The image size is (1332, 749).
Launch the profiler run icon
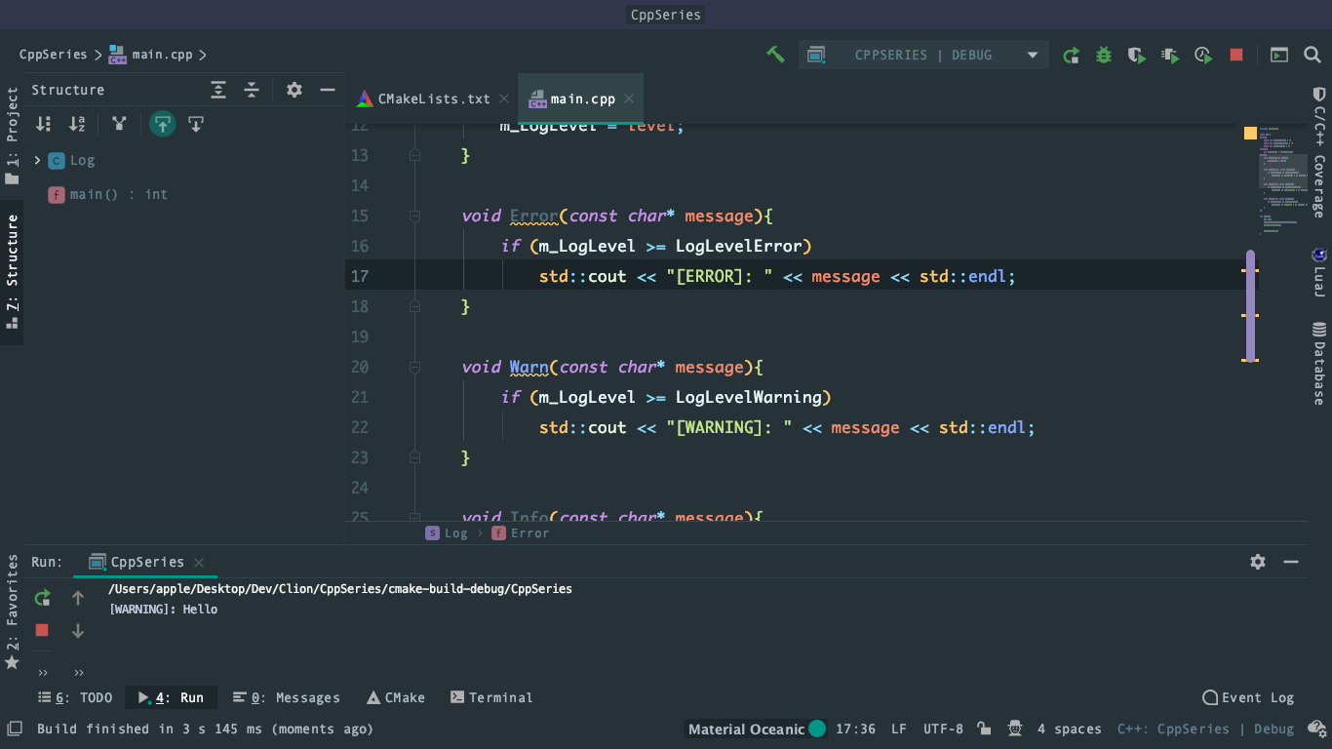click(1203, 56)
